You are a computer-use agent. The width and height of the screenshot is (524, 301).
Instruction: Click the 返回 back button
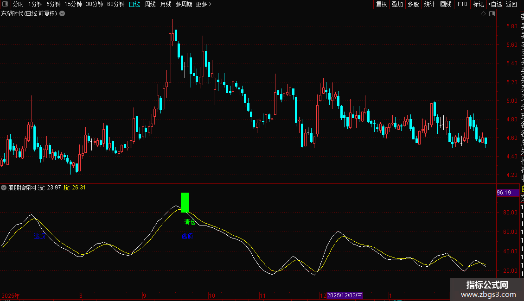coord(511,4)
